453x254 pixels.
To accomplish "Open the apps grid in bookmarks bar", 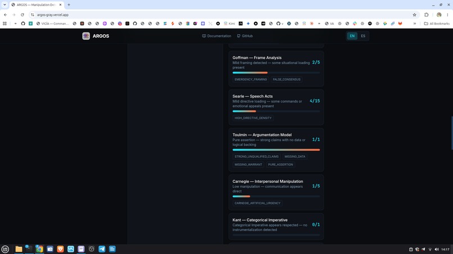I will 4,24.
